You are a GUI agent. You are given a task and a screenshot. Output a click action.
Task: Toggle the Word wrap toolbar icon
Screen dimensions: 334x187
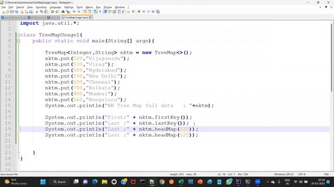[95, 11]
